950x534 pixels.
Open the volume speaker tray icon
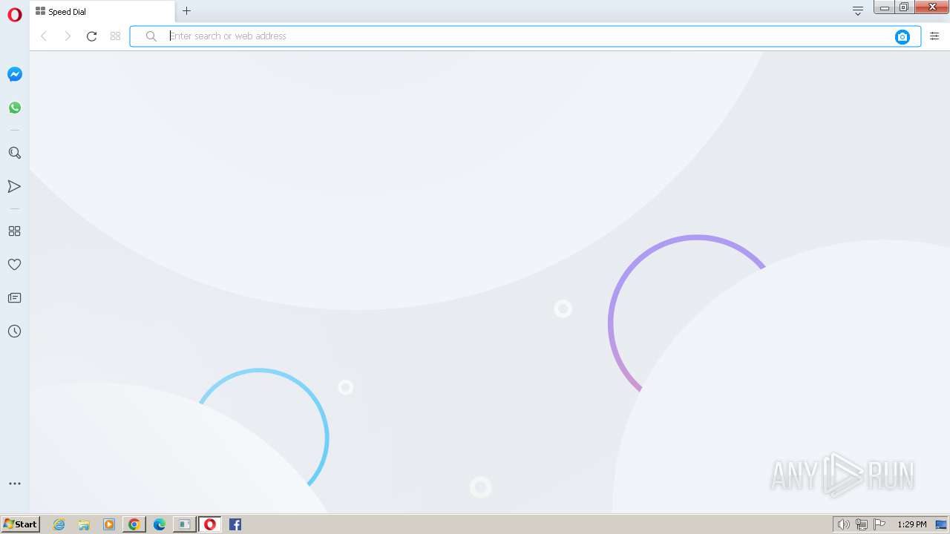tap(844, 524)
